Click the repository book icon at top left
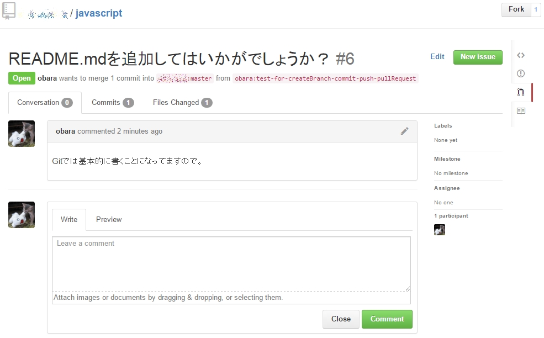 9,10
